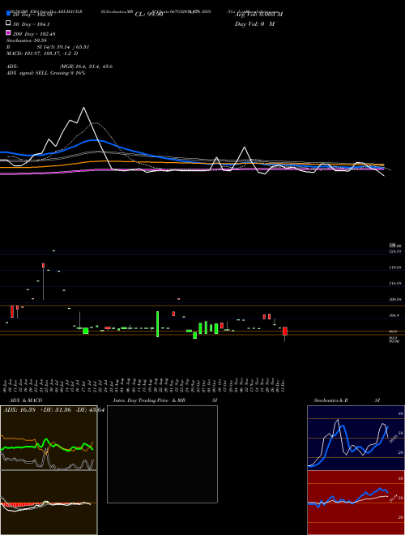The width and height of the screenshot is (405, 535).
Task: Click the tall green candlestick in late August
Action: tap(157, 324)
